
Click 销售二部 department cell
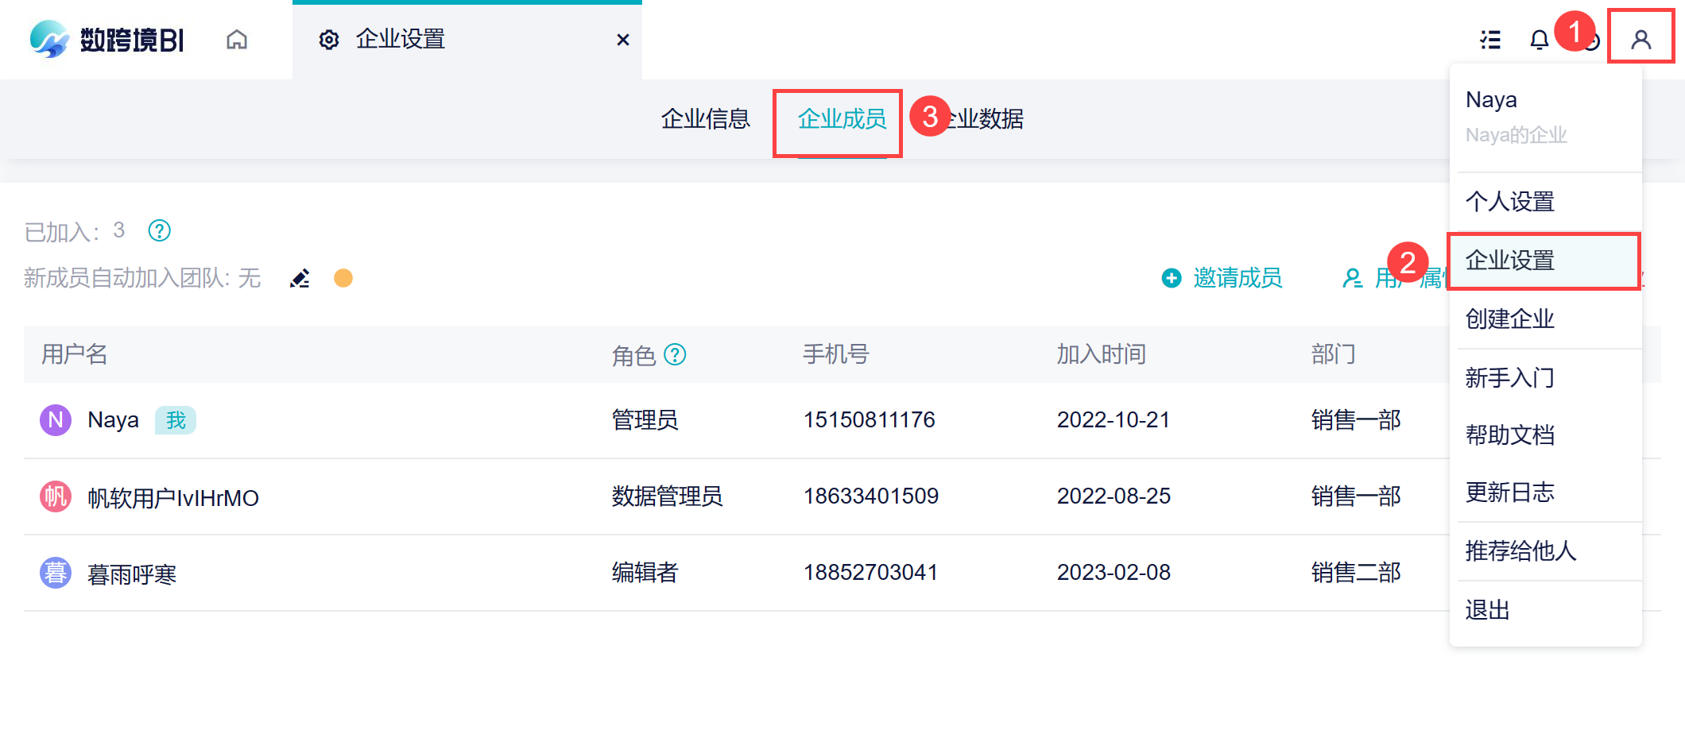tap(1356, 573)
